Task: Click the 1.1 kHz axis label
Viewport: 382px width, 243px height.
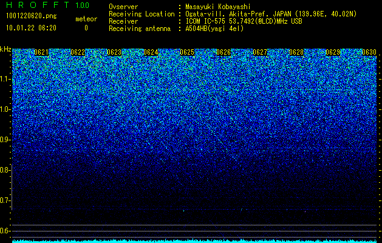Action: [x=5, y=79]
